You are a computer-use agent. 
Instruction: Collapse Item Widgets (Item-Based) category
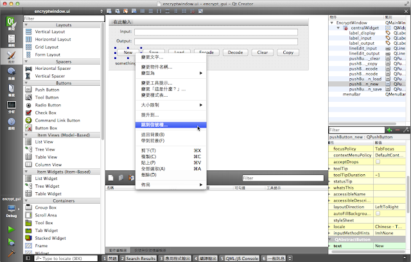[26, 172]
